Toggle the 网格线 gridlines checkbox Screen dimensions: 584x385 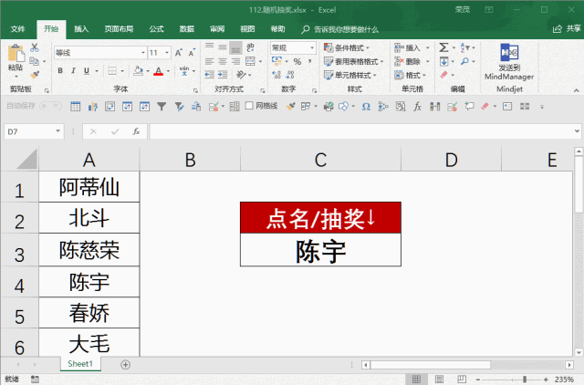point(249,106)
